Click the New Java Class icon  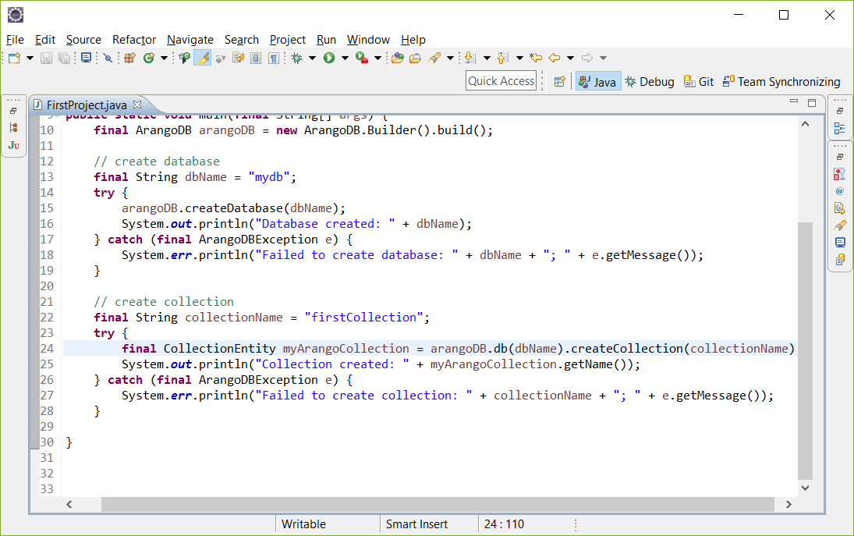(x=148, y=58)
